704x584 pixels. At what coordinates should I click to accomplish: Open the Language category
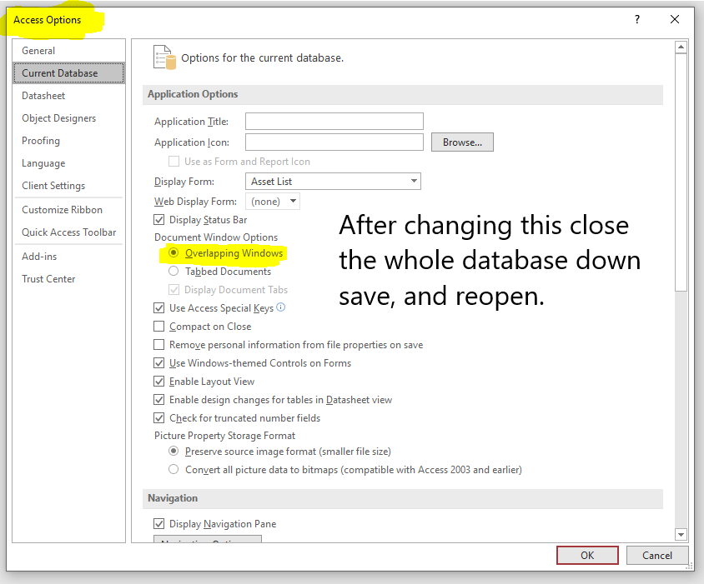pos(68,162)
